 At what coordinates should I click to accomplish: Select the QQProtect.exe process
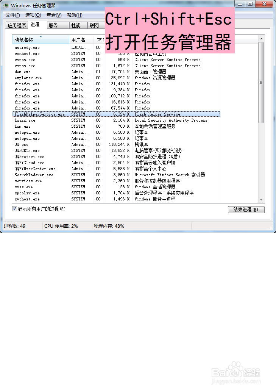pyautogui.click(x=116, y=156)
